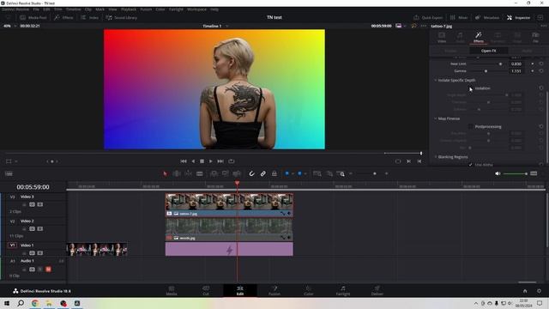Enable the Postprocessing checkbox
Image resolution: width=549 pixels, height=309 pixels.
point(471,126)
